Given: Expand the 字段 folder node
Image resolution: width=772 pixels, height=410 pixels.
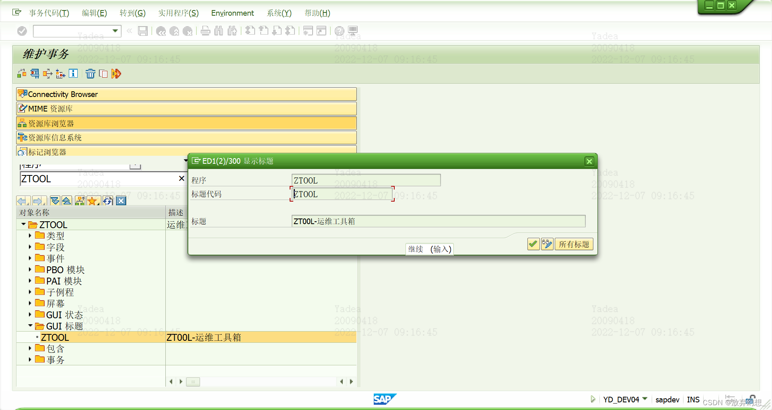Looking at the screenshot, I should point(30,247).
